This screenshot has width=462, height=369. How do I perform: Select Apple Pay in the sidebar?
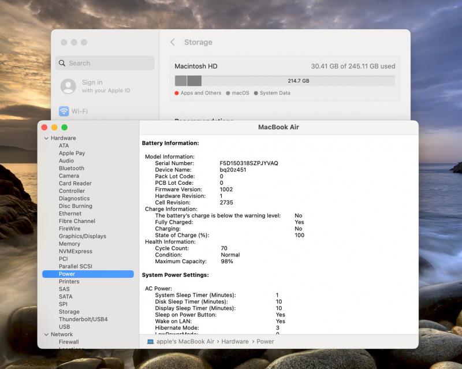tap(72, 153)
